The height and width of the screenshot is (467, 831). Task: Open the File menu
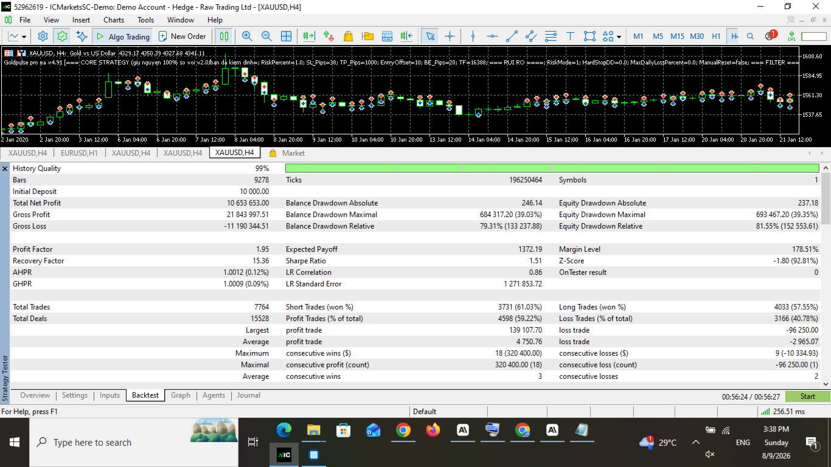click(x=25, y=19)
